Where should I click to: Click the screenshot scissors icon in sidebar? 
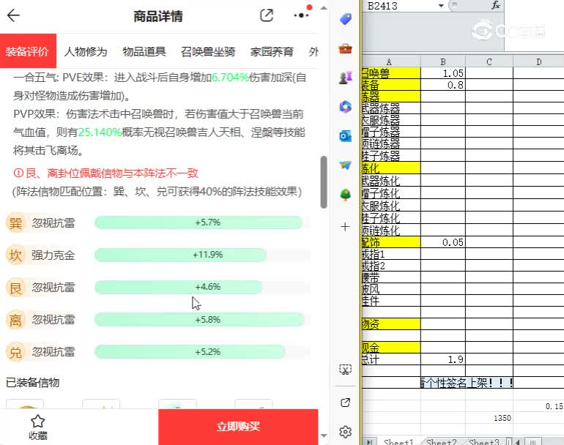tap(345, 370)
